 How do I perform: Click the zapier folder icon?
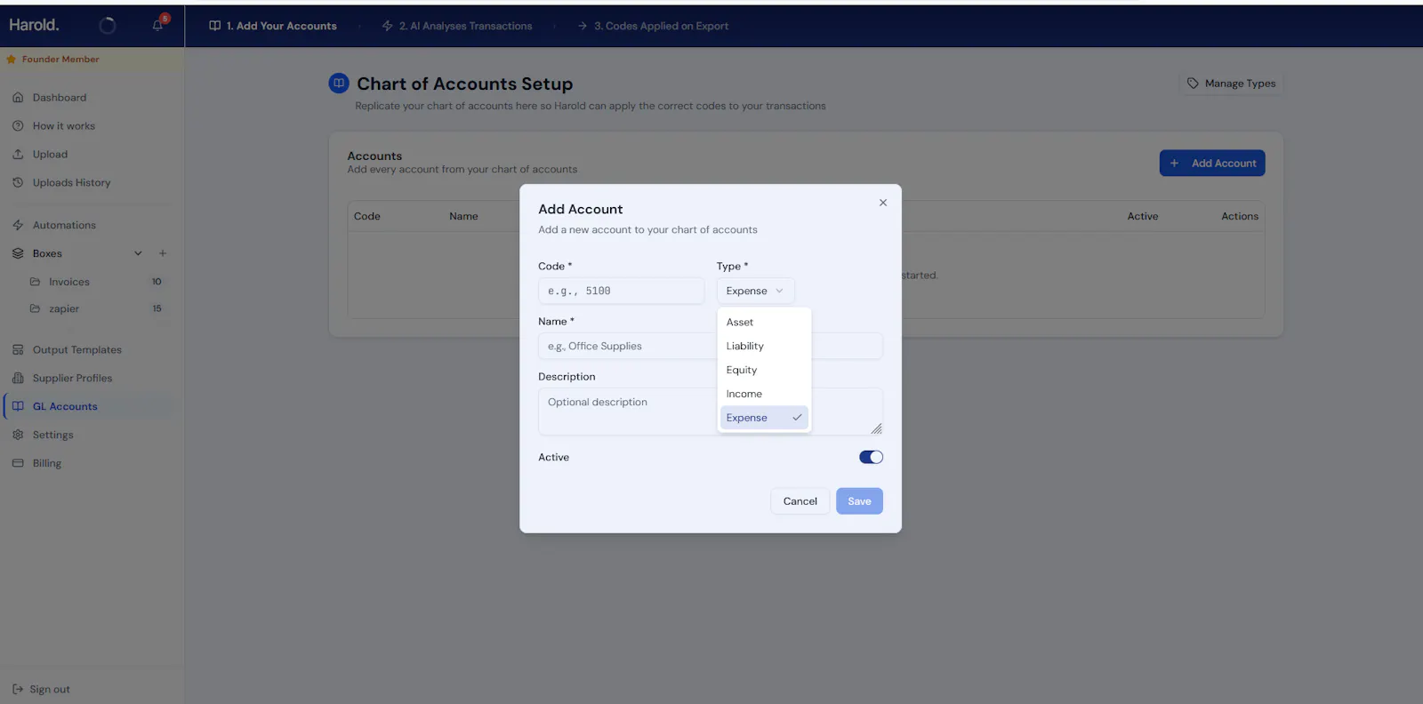(x=36, y=308)
